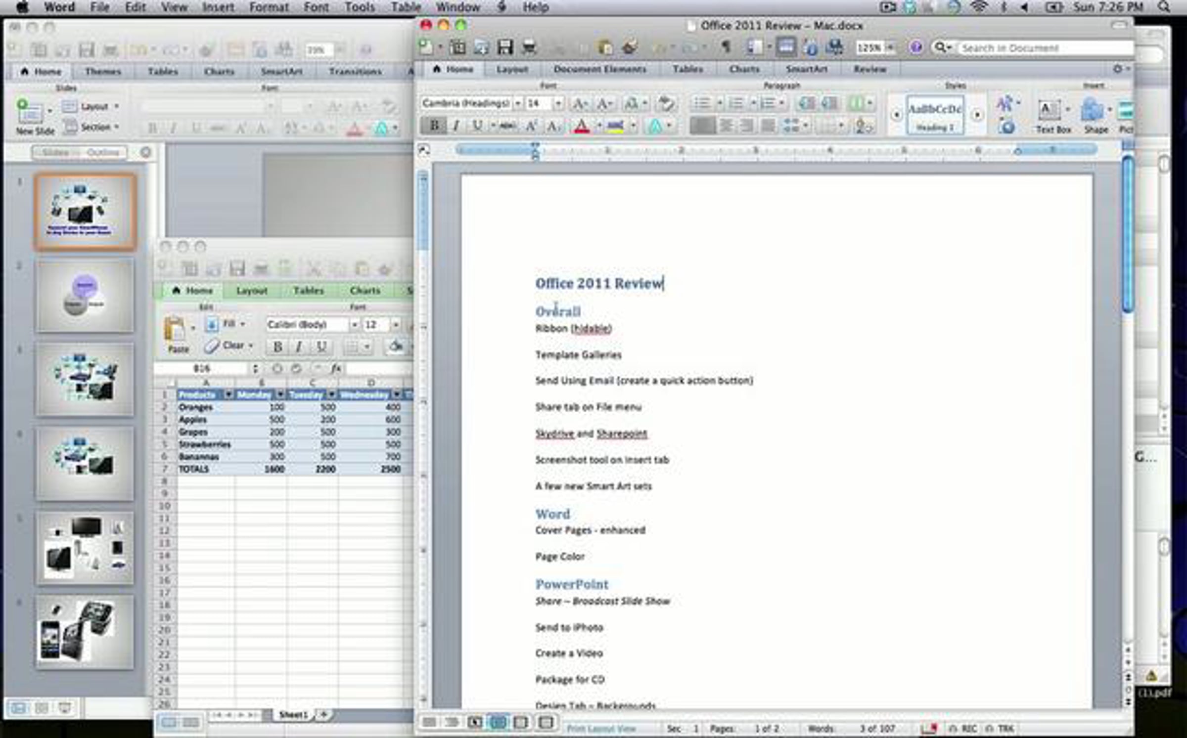1187x738 pixels.
Task: Click the Save icon in Word toolbar
Action: 505,47
